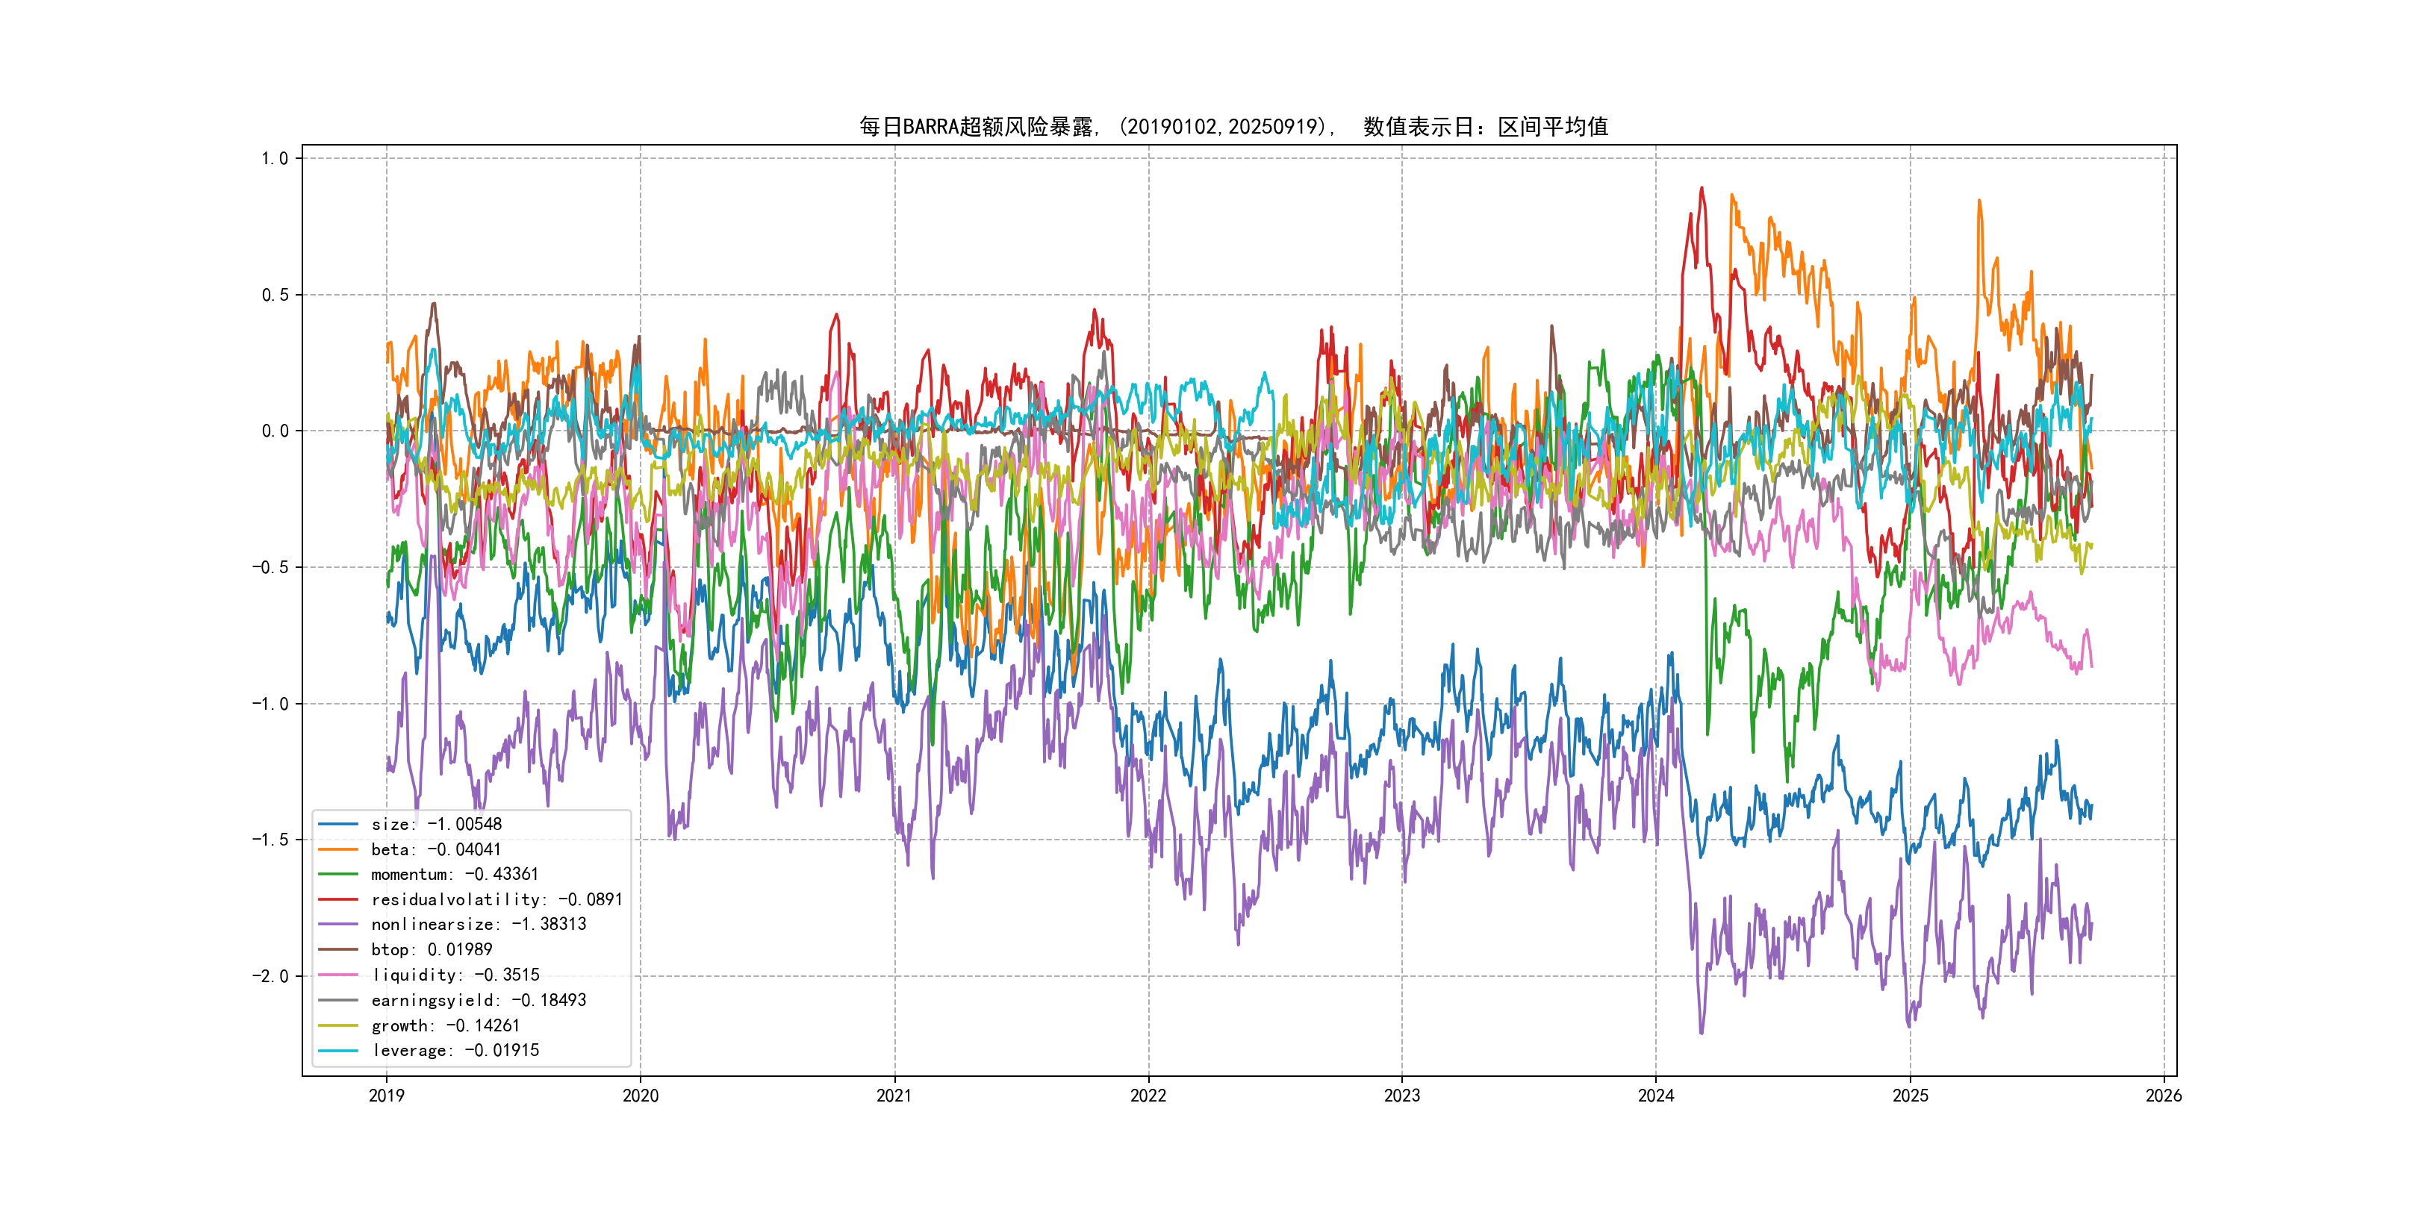2419x1209 pixels.
Task: Click the 2026 x-axis tick label
Action: (x=2164, y=1096)
